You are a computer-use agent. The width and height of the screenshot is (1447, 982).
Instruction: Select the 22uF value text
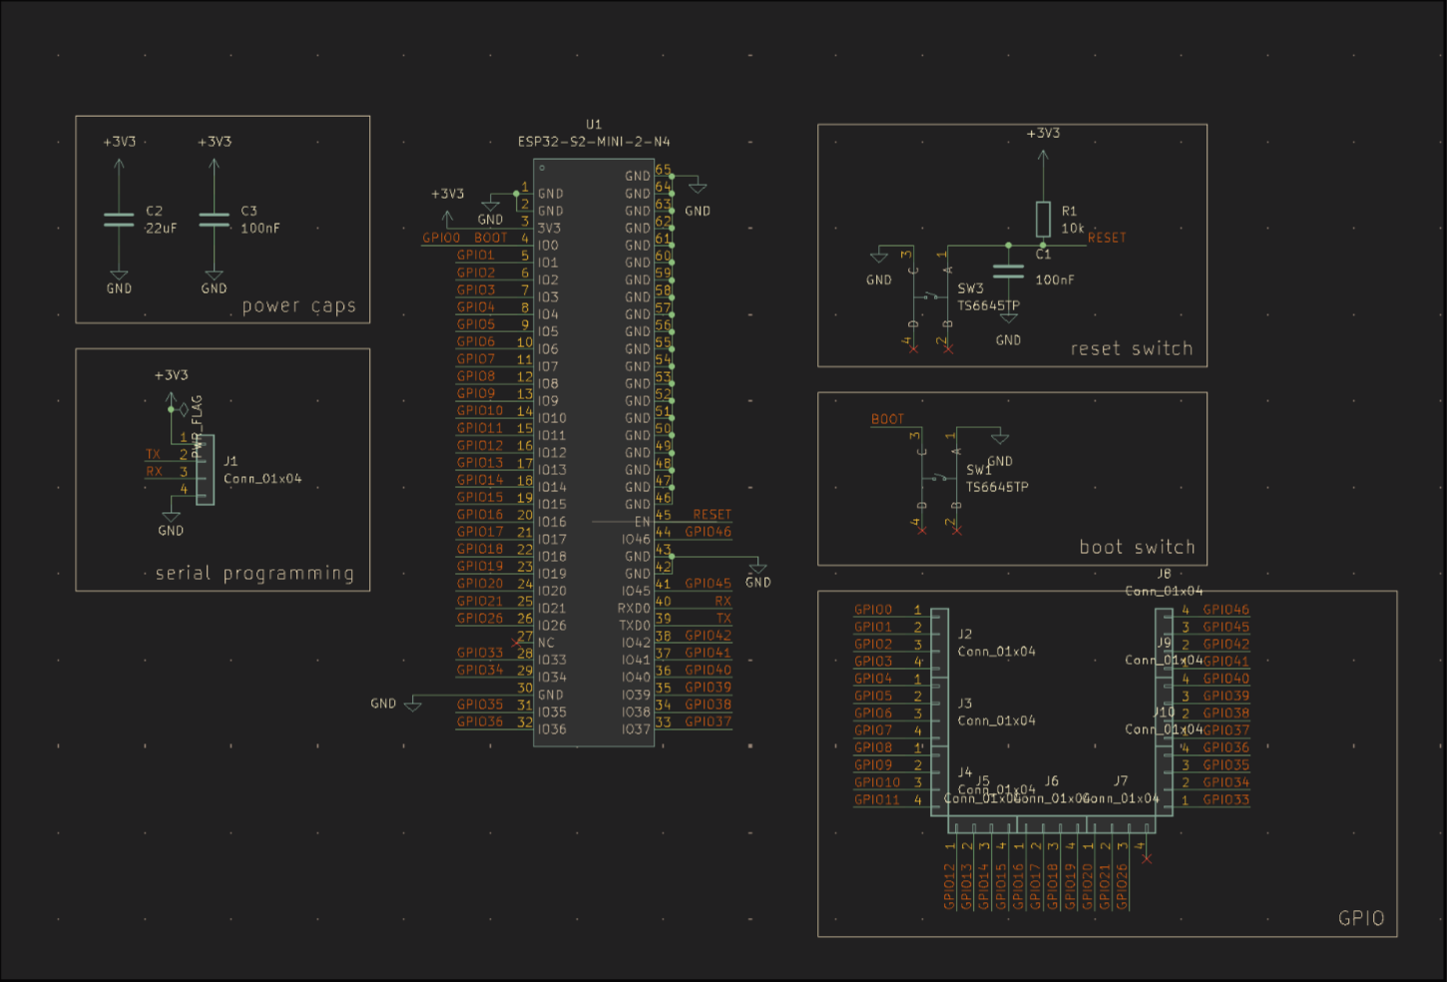(162, 229)
